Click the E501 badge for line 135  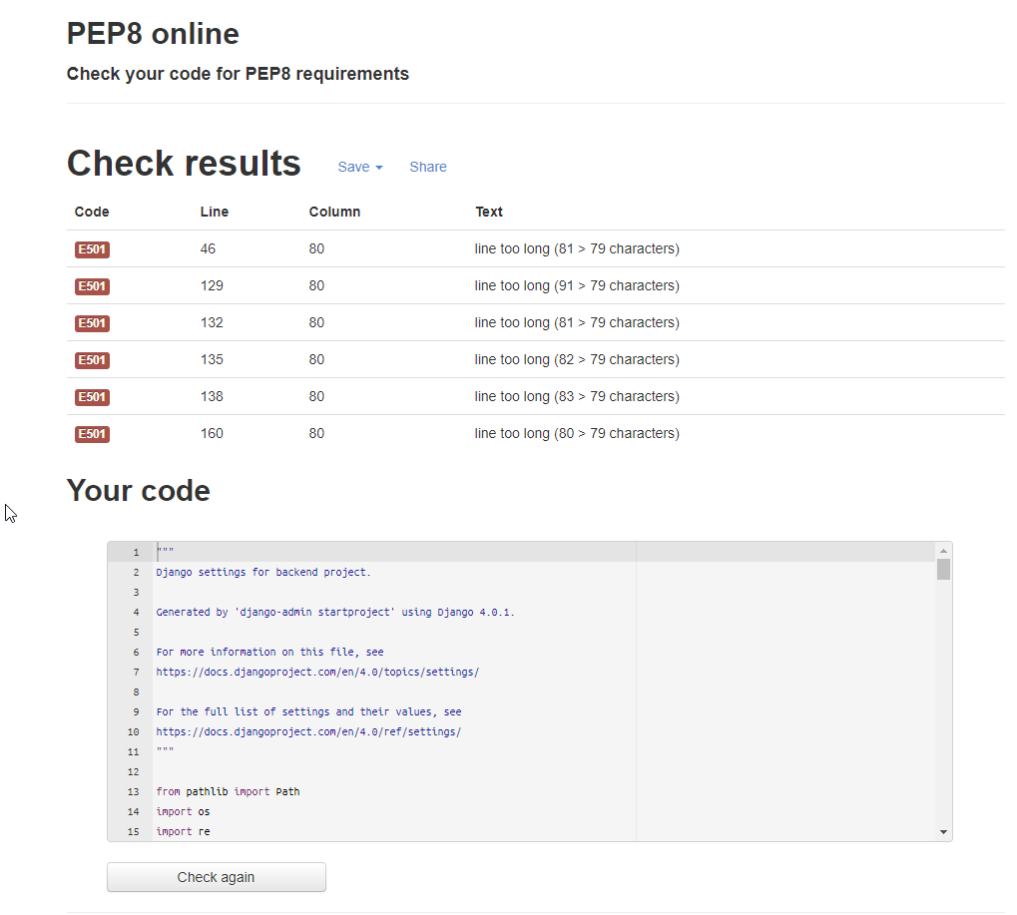tap(91, 360)
